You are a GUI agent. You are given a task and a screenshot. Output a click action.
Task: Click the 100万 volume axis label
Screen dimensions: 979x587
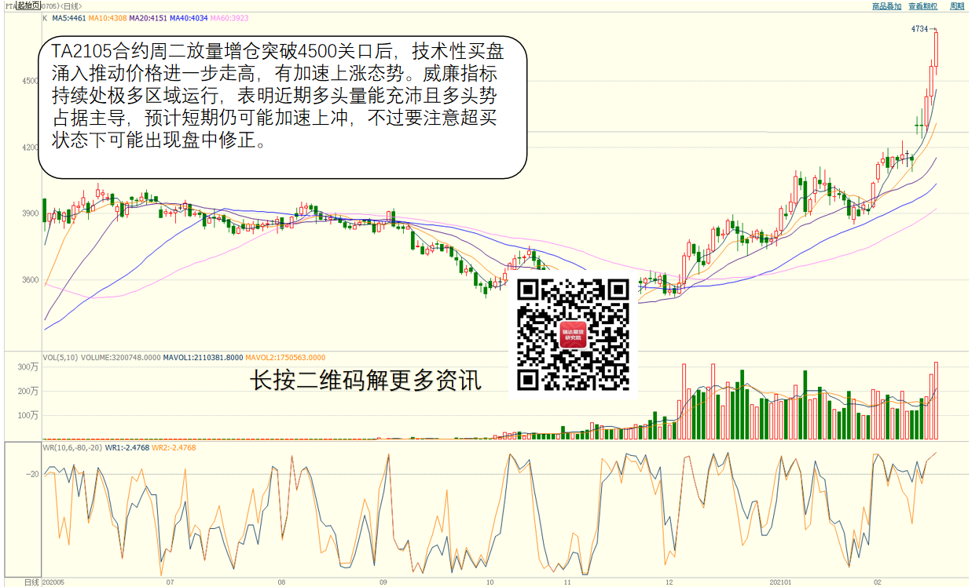29,416
